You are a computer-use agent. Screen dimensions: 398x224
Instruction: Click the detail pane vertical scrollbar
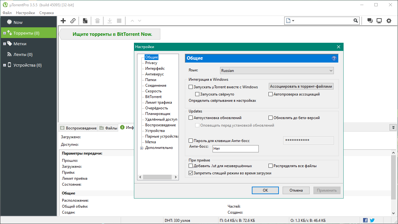393,177
